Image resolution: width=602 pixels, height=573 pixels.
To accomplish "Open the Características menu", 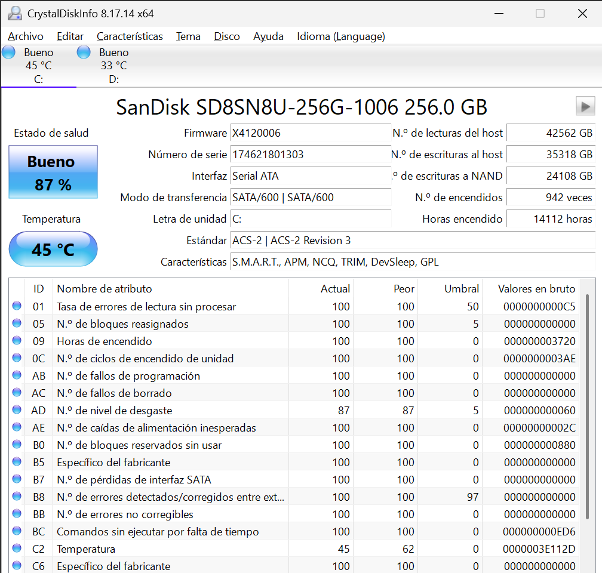I will click(x=130, y=36).
